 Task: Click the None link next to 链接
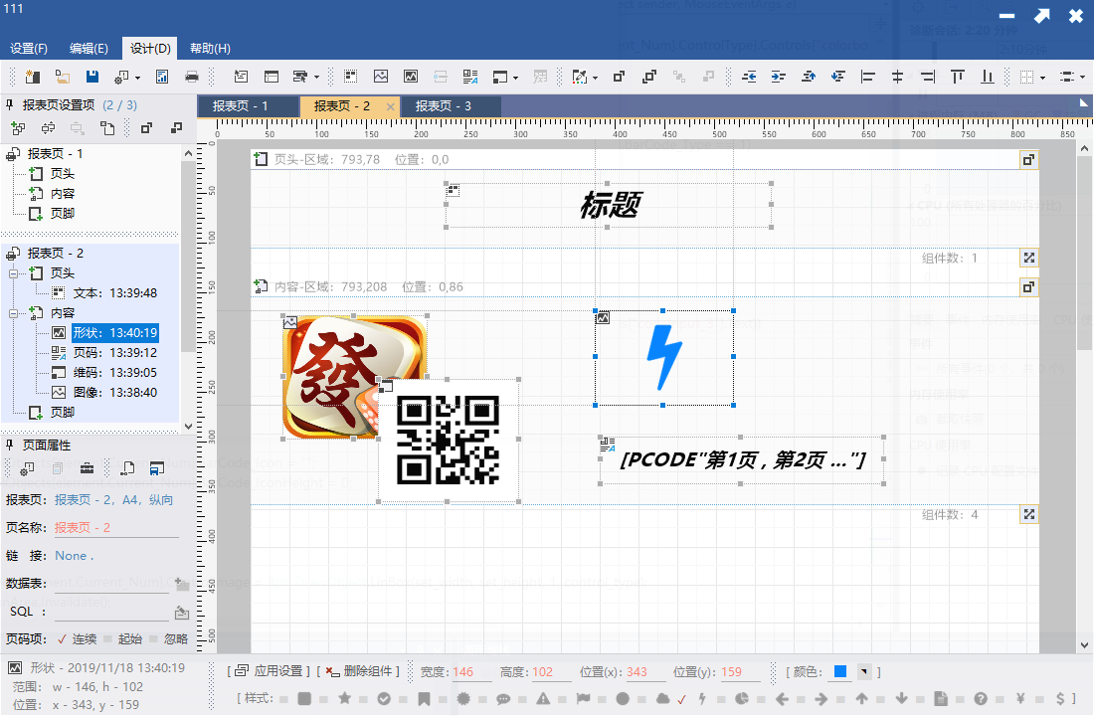click(x=74, y=556)
